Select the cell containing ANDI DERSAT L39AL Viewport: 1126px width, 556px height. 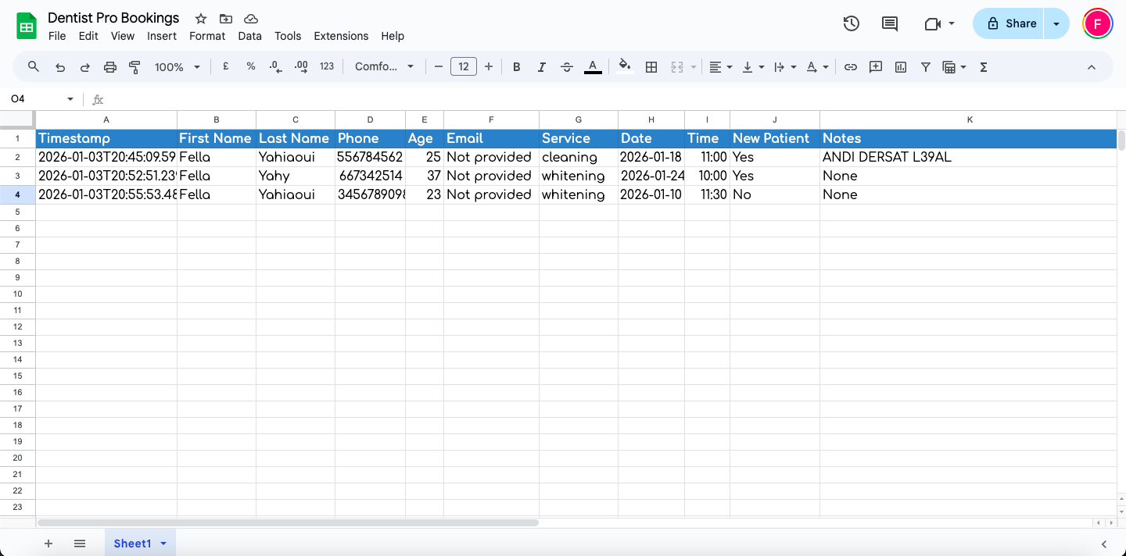[x=887, y=156]
